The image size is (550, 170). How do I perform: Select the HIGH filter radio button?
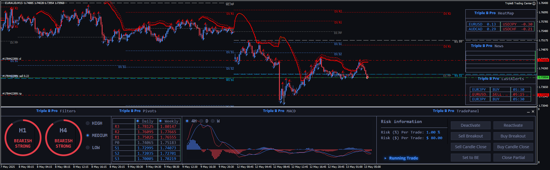[88, 123]
